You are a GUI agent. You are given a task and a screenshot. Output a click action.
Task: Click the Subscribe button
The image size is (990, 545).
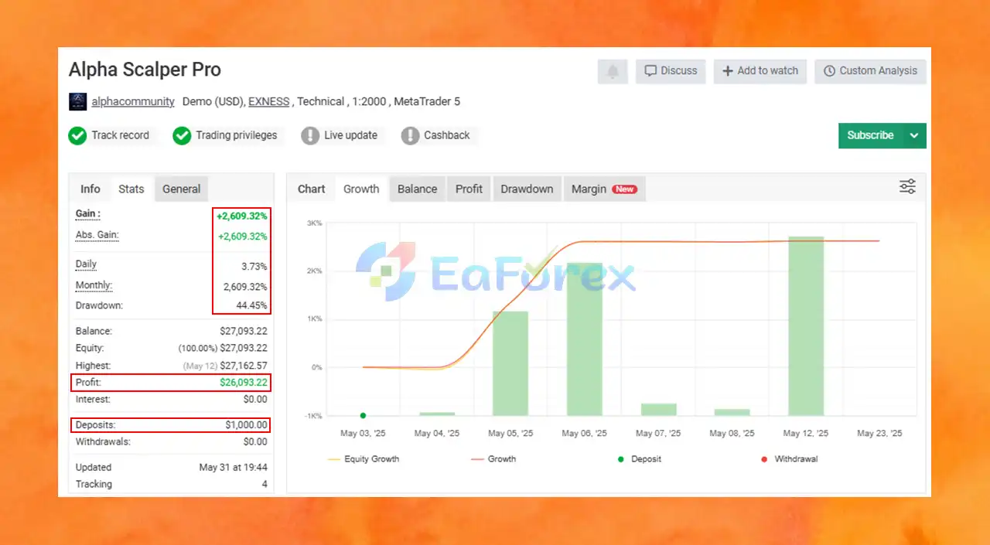click(x=870, y=135)
